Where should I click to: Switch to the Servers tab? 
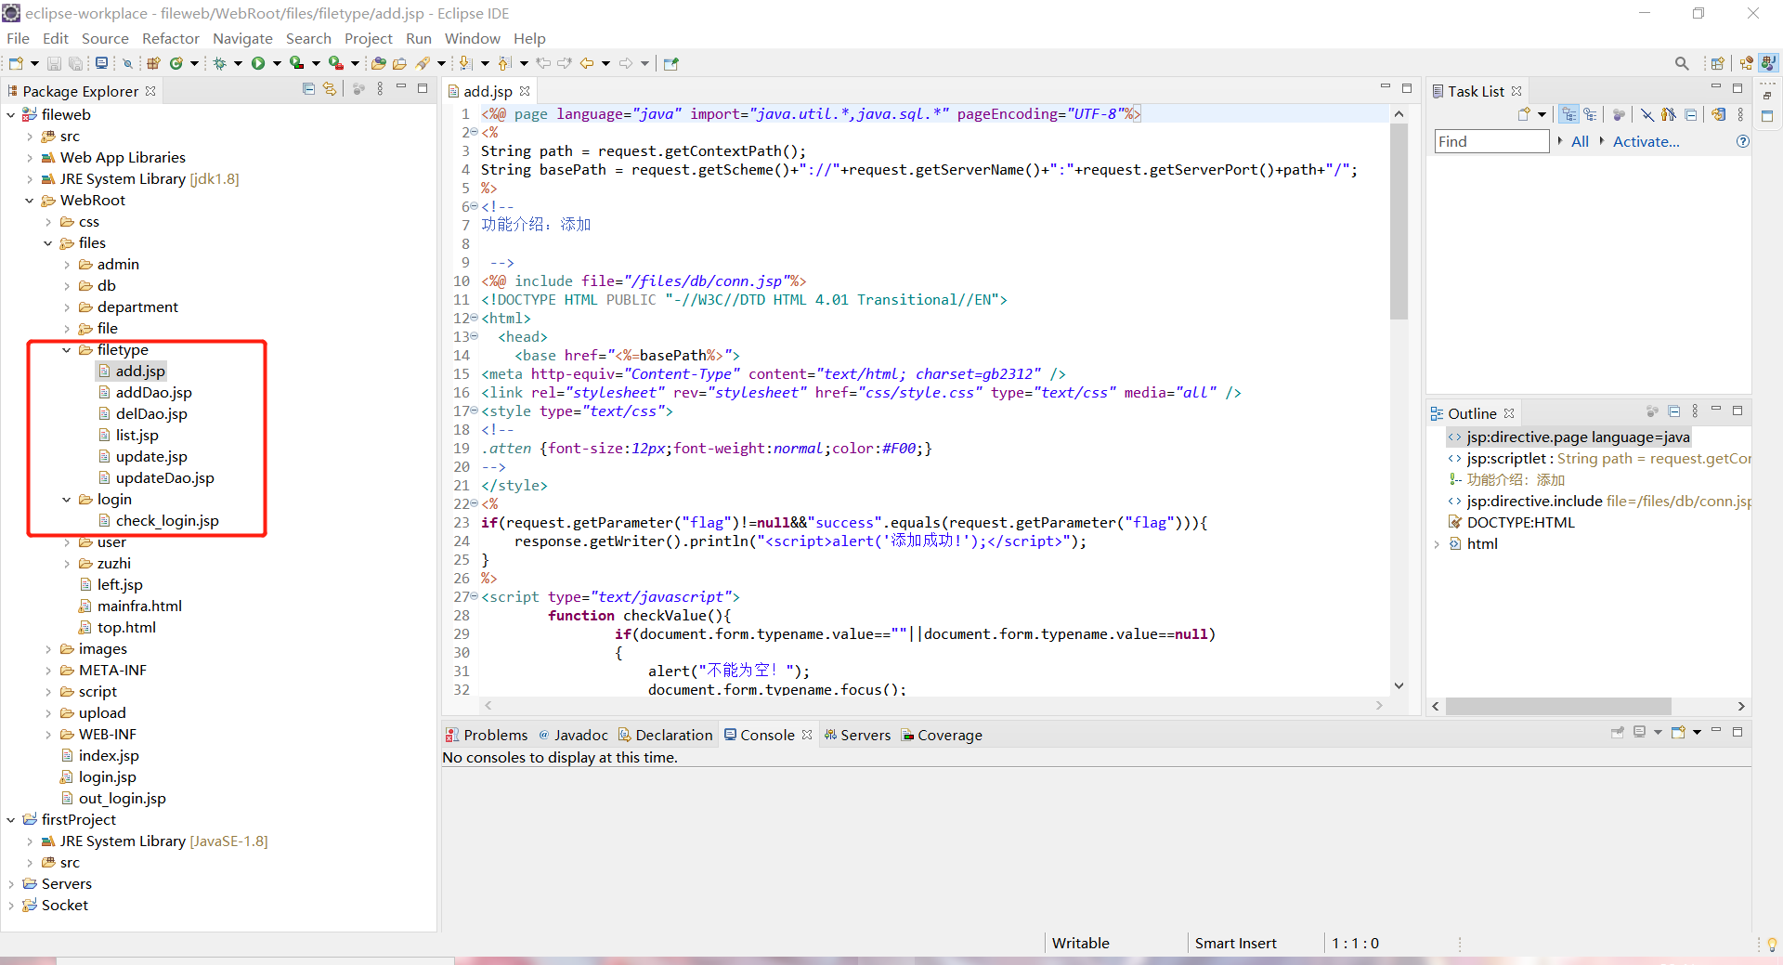pos(857,735)
